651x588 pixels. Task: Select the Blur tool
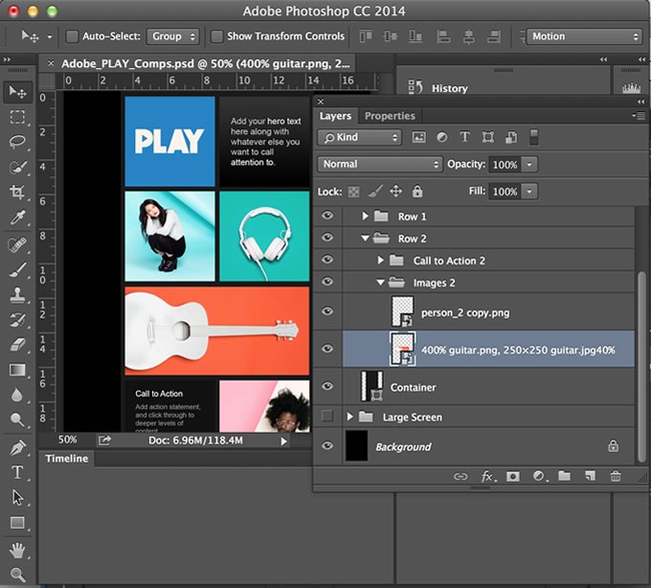tap(17, 395)
